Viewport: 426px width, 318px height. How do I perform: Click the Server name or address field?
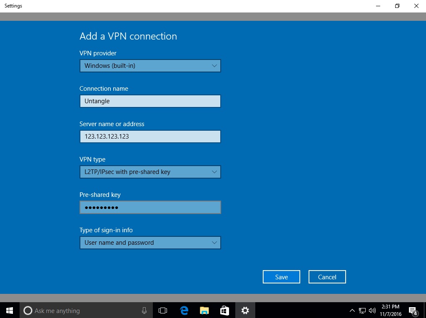[x=150, y=137]
